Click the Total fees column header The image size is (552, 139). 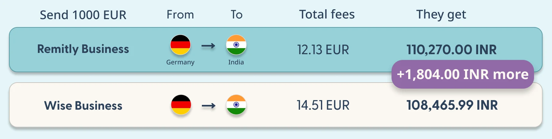coord(327,14)
